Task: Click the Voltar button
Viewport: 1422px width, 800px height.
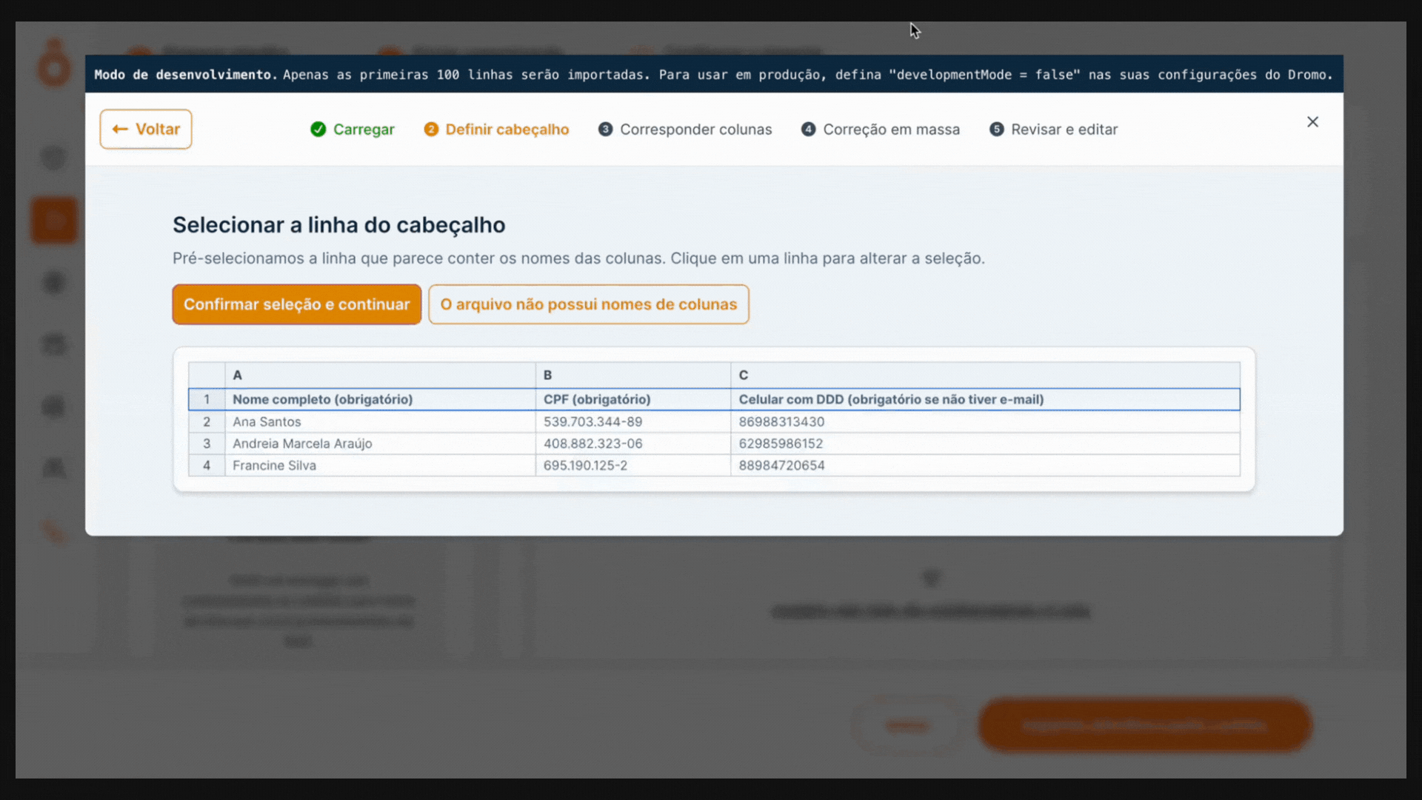Action: [x=146, y=129]
